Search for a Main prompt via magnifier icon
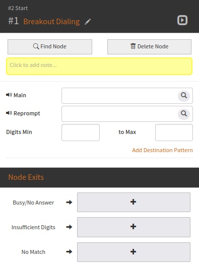This screenshot has height=266, width=199. [184, 96]
